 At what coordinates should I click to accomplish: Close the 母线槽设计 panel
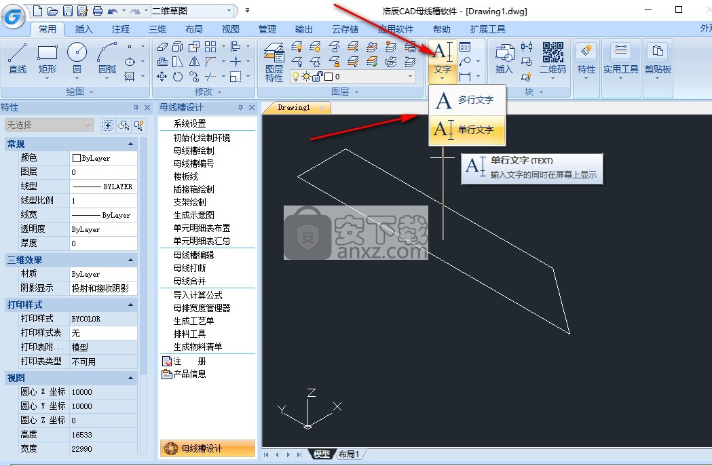tap(252, 108)
